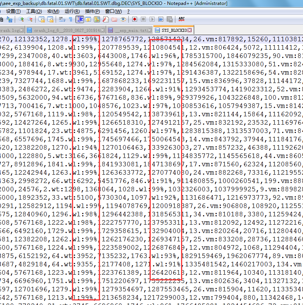Click the text wl:94% in the editor

pyautogui.click(x=85, y=148)
